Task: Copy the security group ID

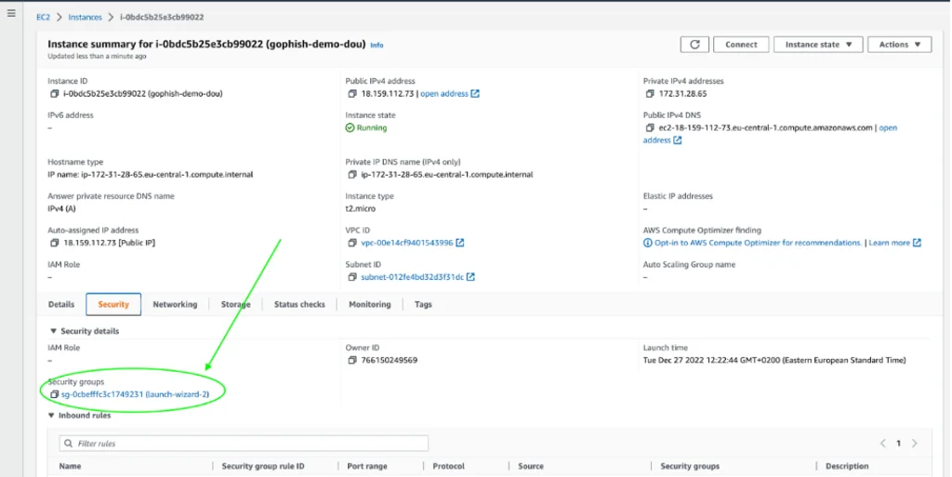Action: [54, 394]
